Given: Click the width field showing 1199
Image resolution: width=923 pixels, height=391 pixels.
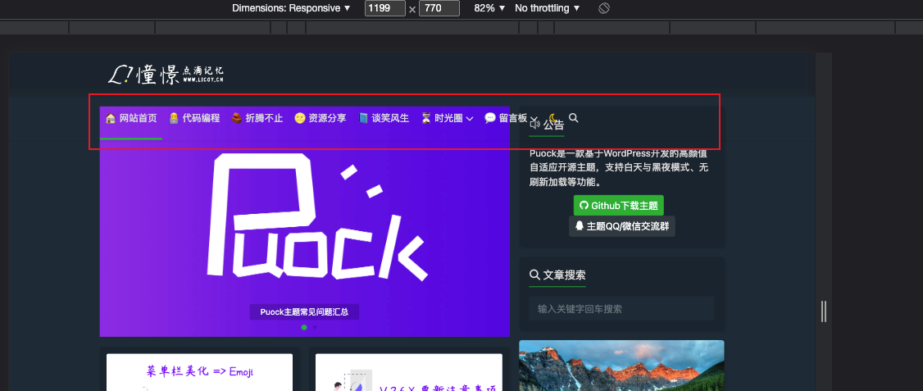Looking at the screenshot, I should pyautogui.click(x=385, y=8).
